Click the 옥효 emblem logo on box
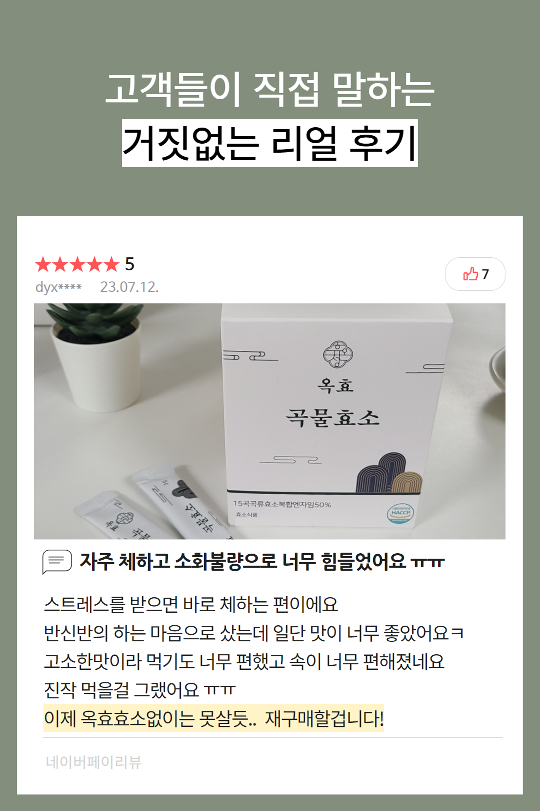This screenshot has height=811, width=540. point(338,354)
